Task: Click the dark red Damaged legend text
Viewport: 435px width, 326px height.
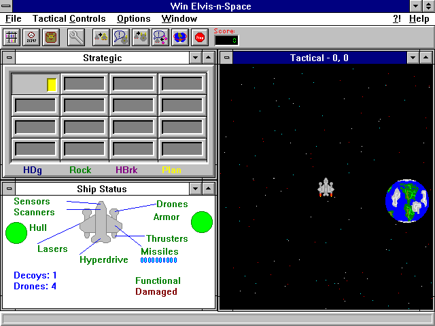Action: pyautogui.click(x=156, y=291)
